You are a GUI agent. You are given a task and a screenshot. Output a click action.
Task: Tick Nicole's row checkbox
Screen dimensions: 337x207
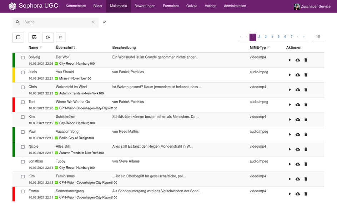[23, 147]
